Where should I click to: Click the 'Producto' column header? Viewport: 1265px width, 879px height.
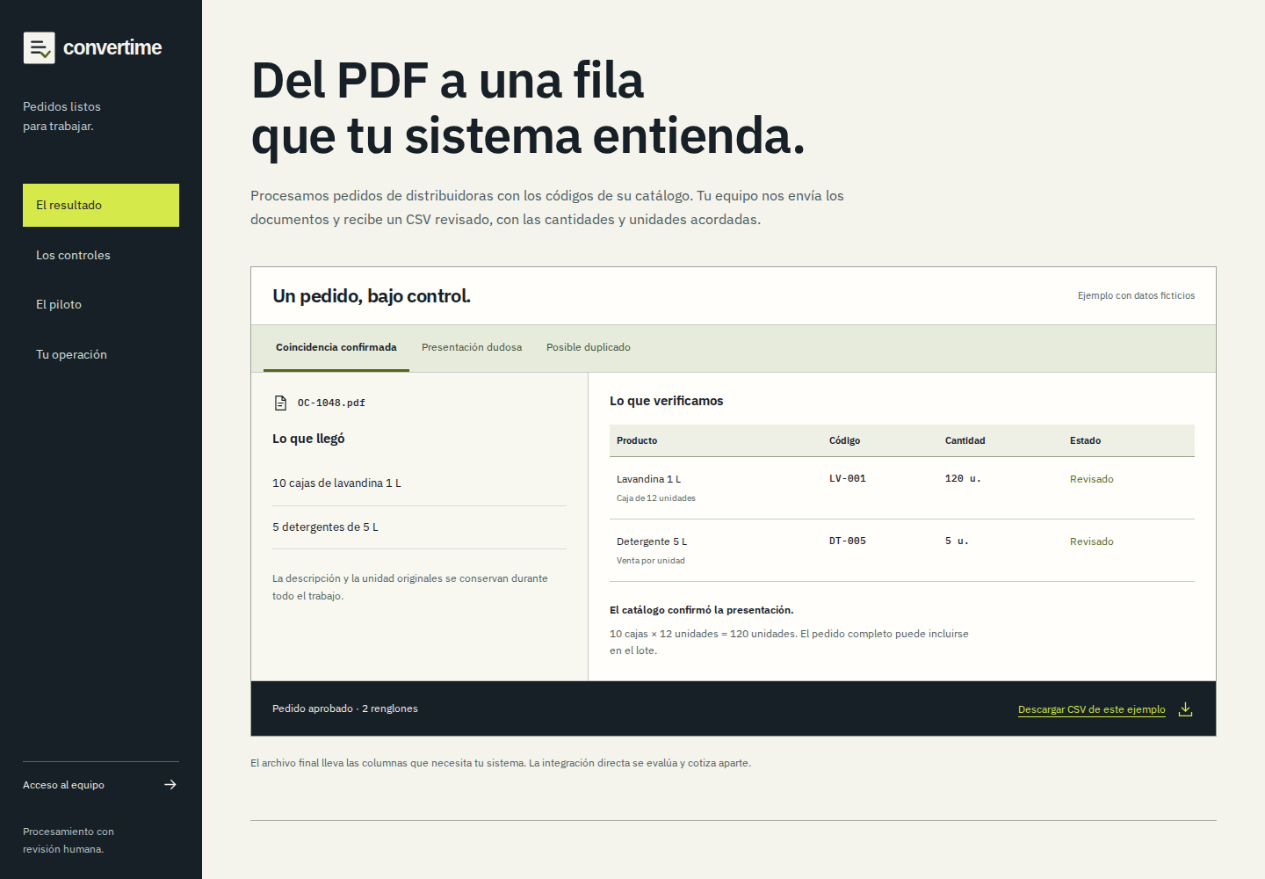[x=637, y=441]
